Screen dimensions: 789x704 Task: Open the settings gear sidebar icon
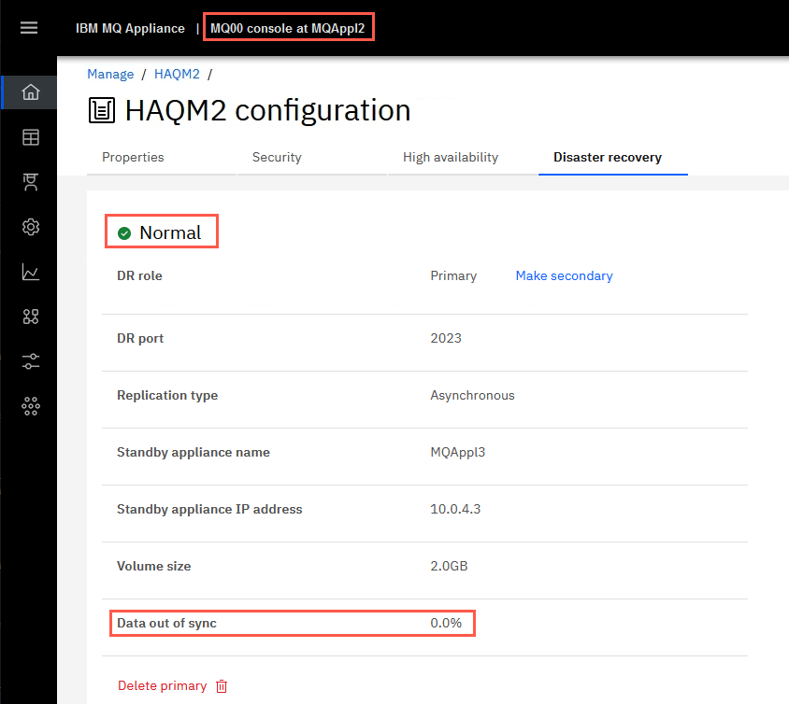tap(30, 227)
